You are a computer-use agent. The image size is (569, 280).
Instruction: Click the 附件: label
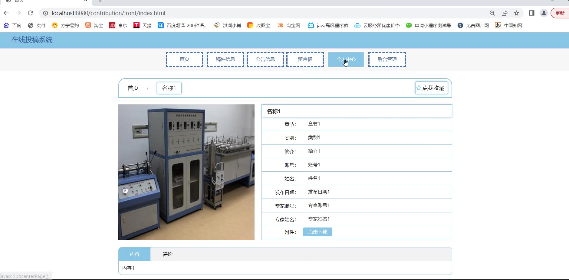pos(290,232)
